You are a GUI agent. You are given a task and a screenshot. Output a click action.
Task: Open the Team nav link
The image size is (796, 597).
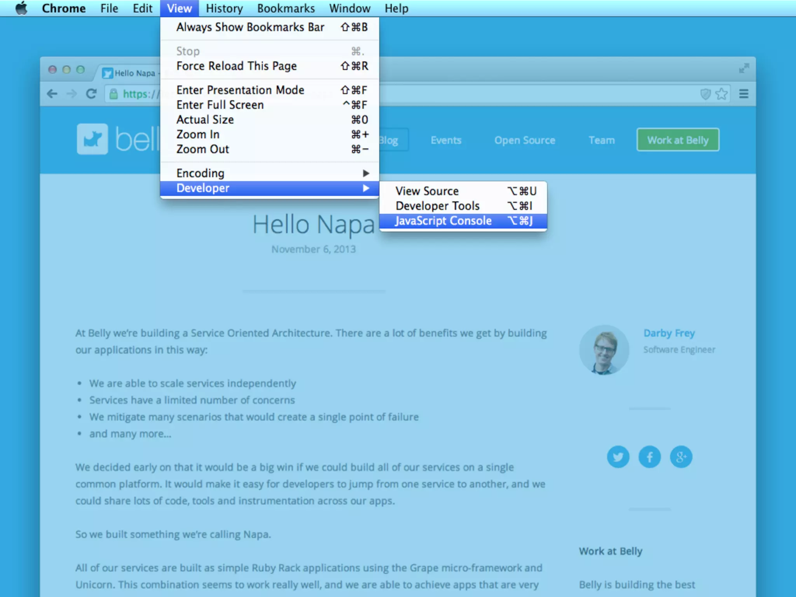(x=602, y=140)
